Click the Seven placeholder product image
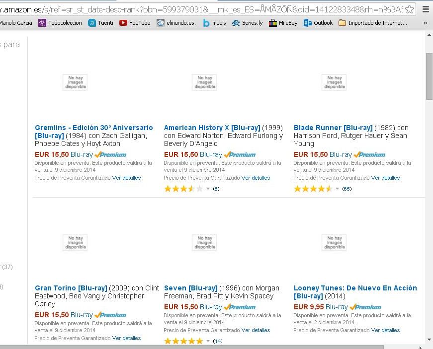433x349 pixels. tap(204, 243)
